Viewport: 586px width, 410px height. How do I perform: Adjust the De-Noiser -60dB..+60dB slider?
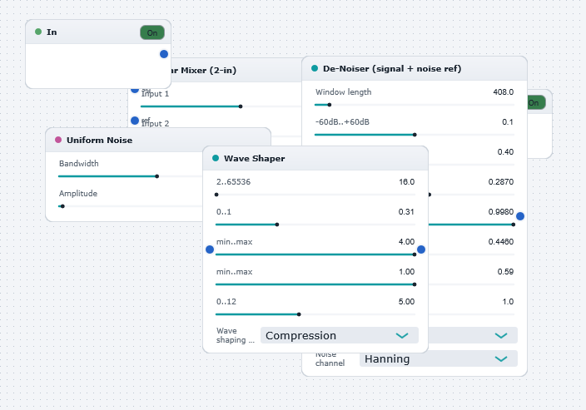414,135
